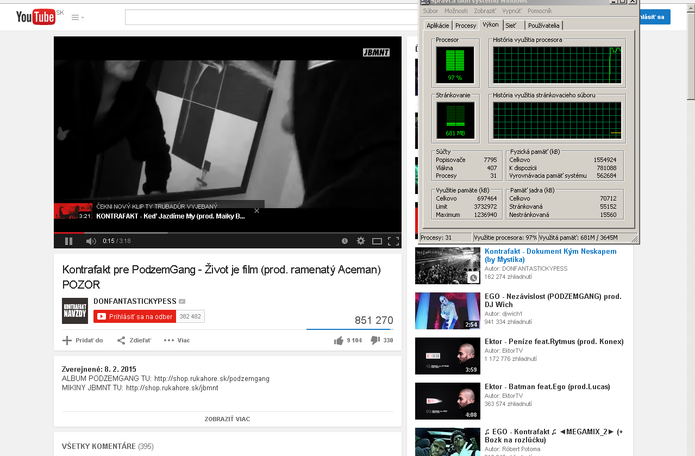Click the 'Autor: djwich1' text
Viewport: 695px width, 456px height.
click(x=504, y=314)
